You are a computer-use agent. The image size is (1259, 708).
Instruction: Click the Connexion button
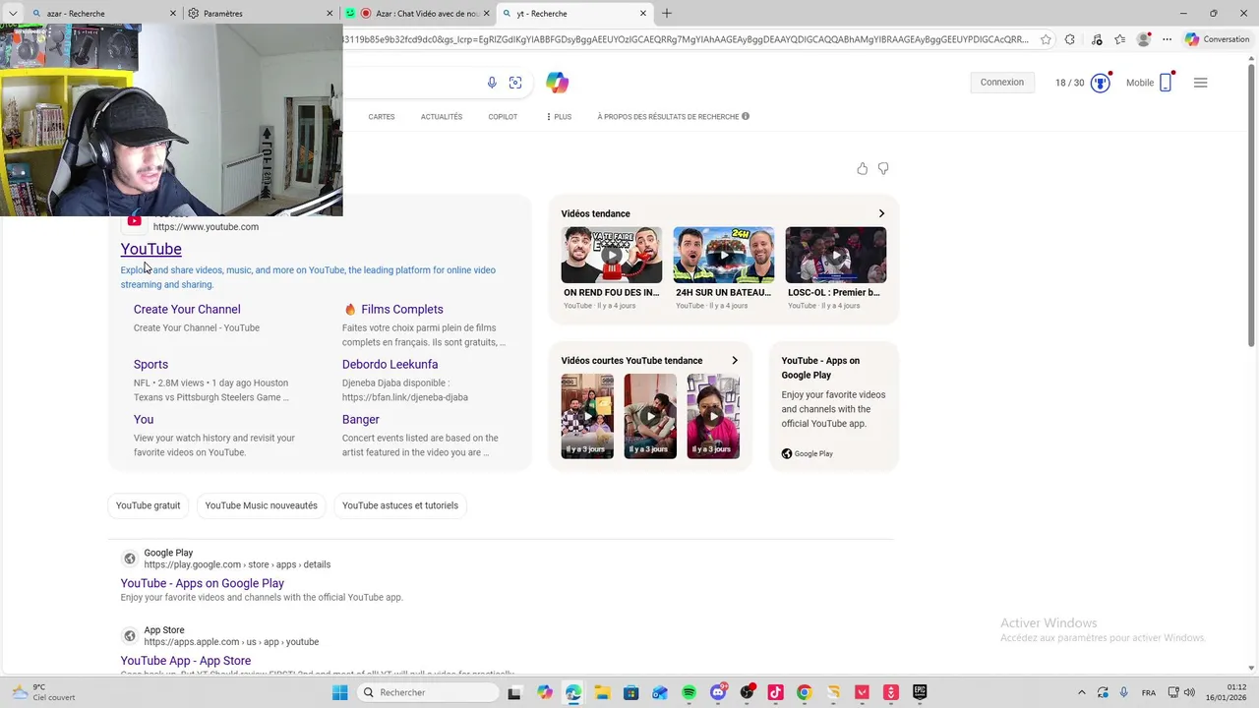1002,83
